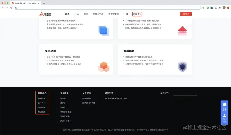231x135 pixels.
Task: Open the extensions puzzle-piece menu
Action: click(x=220, y=8)
